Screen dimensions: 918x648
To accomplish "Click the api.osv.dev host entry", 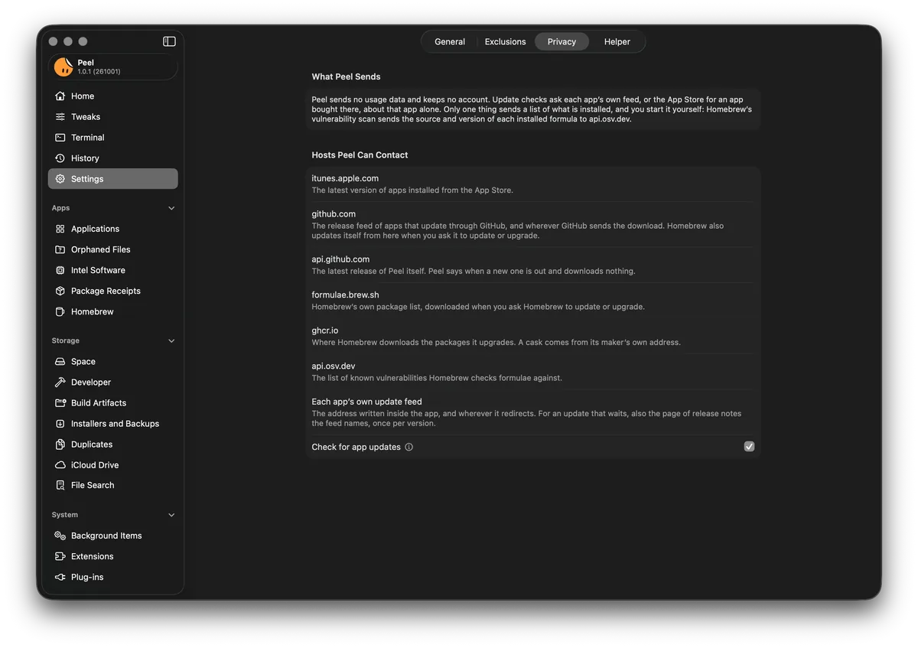I will 532,371.
